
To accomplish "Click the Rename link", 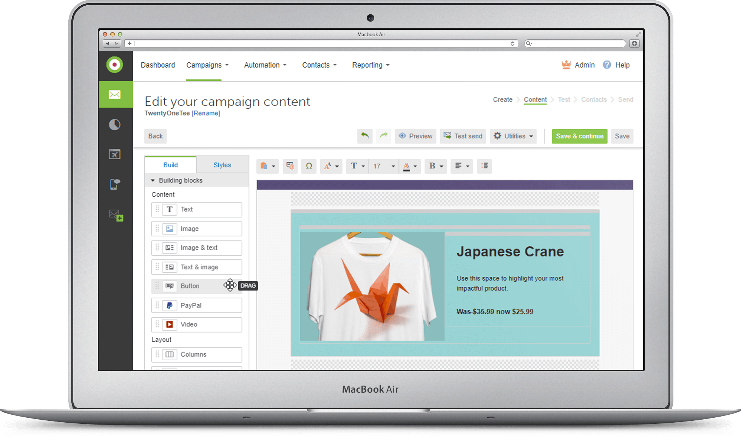I will (x=206, y=113).
